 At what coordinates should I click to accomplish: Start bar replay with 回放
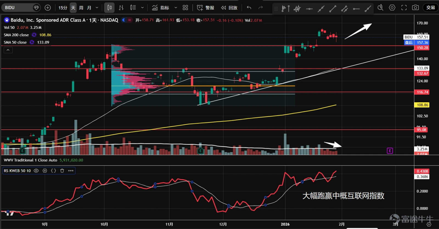click(229, 8)
